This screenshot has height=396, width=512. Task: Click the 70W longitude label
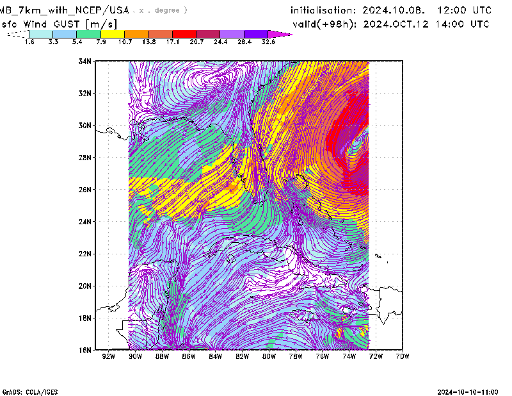[x=403, y=356]
